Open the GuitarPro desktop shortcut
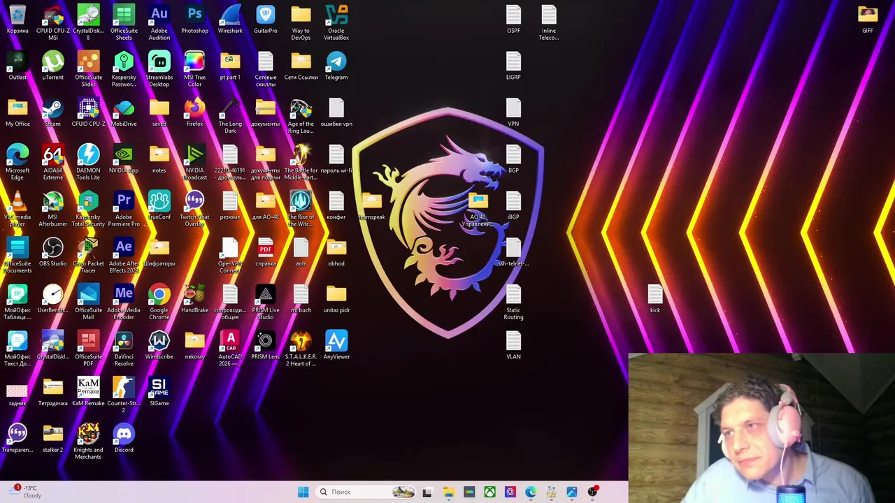 (266, 20)
